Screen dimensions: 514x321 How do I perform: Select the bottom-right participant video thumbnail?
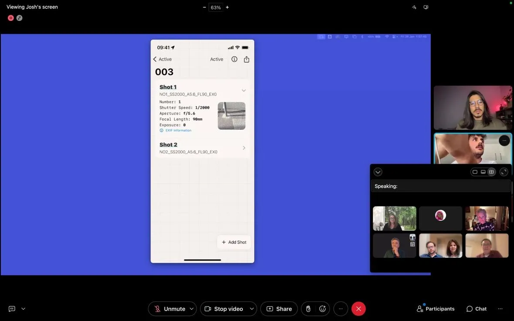[x=487, y=246]
